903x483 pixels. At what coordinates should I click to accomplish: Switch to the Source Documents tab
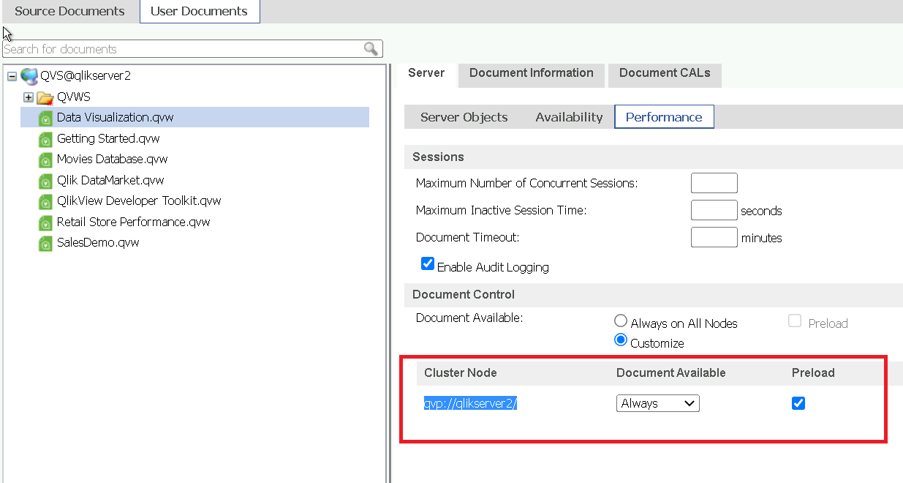(x=69, y=11)
